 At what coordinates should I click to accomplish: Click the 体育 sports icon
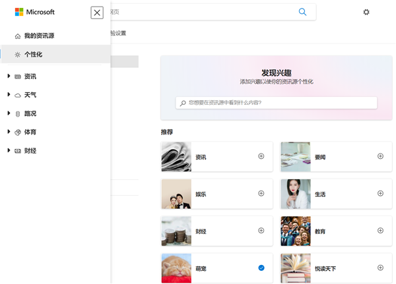[18, 132]
